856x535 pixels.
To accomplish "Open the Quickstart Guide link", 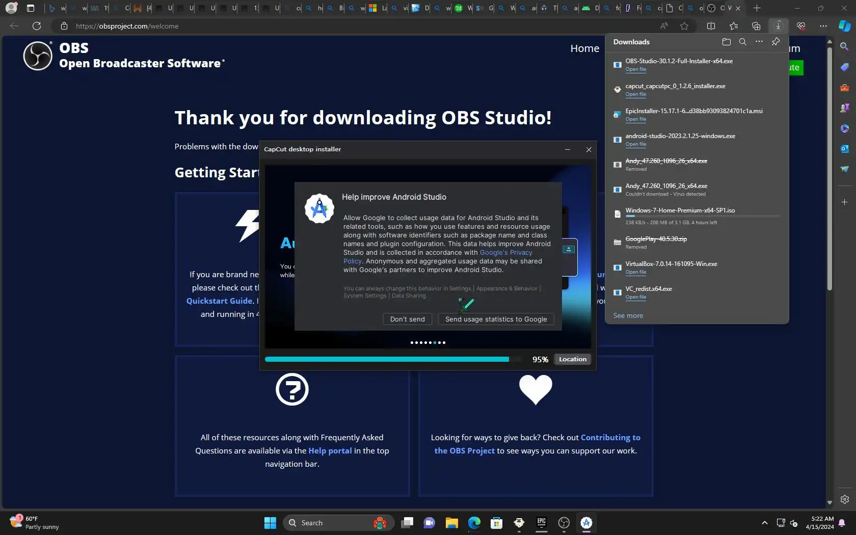I will click(x=219, y=301).
